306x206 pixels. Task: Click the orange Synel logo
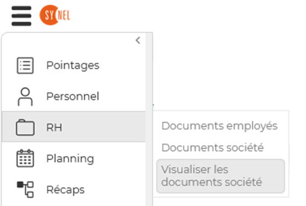[x=55, y=15]
